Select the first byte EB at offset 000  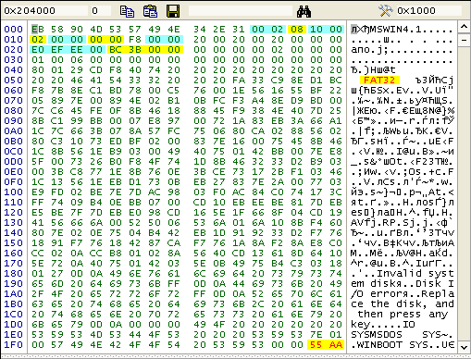[38, 30]
